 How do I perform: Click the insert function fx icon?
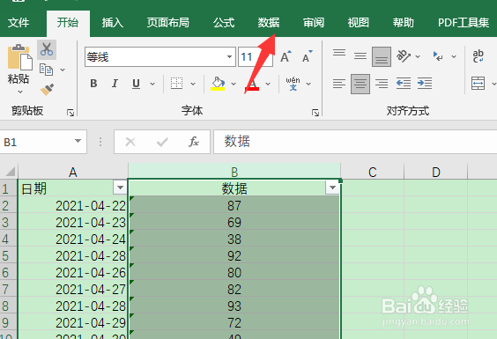pyautogui.click(x=194, y=142)
